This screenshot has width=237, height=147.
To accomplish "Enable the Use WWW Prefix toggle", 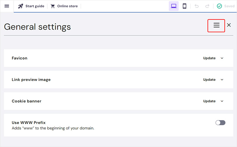I will point(220,123).
